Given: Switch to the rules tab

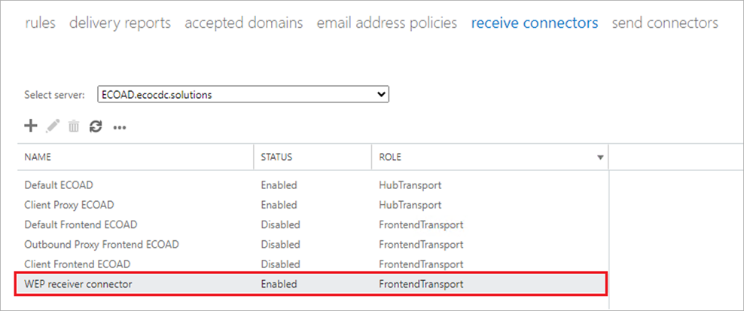Looking at the screenshot, I should pyautogui.click(x=40, y=23).
